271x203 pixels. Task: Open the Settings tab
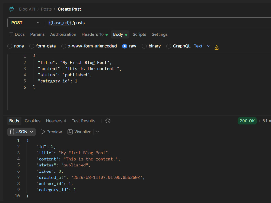(160, 35)
